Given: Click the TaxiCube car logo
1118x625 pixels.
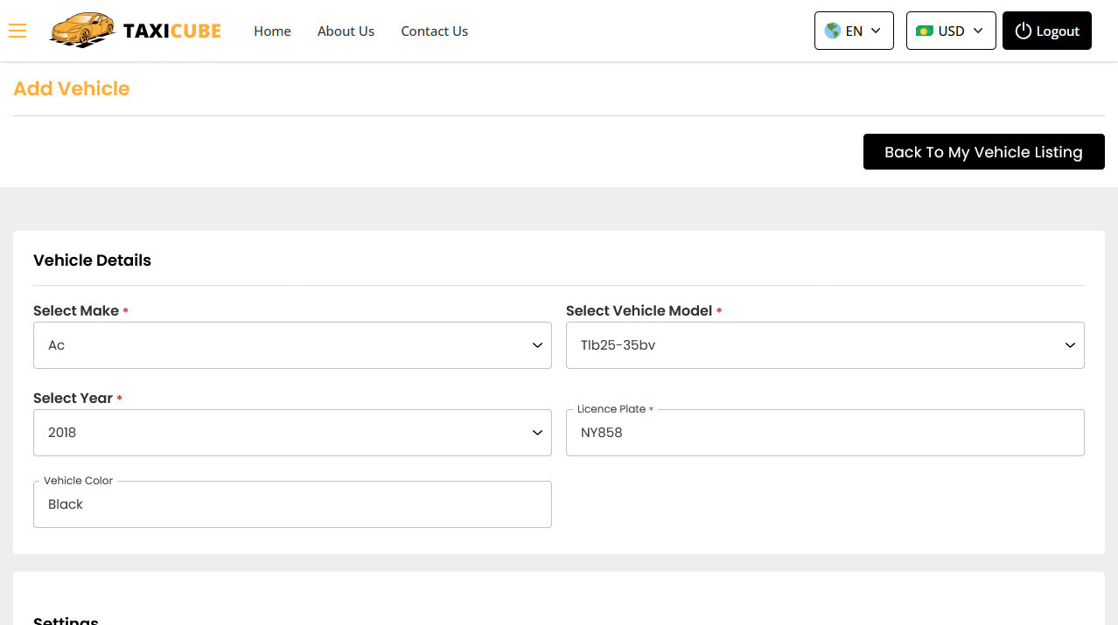Looking at the screenshot, I should pyautogui.click(x=83, y=30).
